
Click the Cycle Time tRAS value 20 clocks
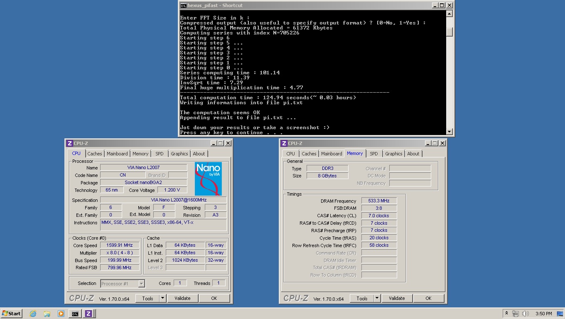379,238
